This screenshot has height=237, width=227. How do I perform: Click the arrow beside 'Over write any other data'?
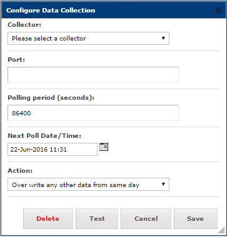pyautogui.click(x=163, y=185)
